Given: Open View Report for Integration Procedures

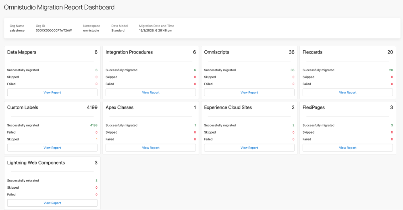Looking at the screenshot, I should pyautogui.click(x=151, y=93).
